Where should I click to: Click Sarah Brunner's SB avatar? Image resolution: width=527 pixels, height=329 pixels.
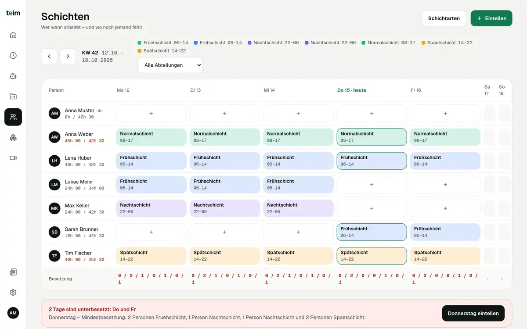point(54,232)
